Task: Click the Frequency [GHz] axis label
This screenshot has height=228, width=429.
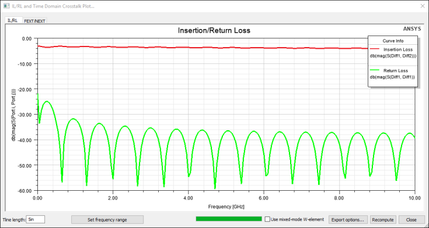Action: 226,206
